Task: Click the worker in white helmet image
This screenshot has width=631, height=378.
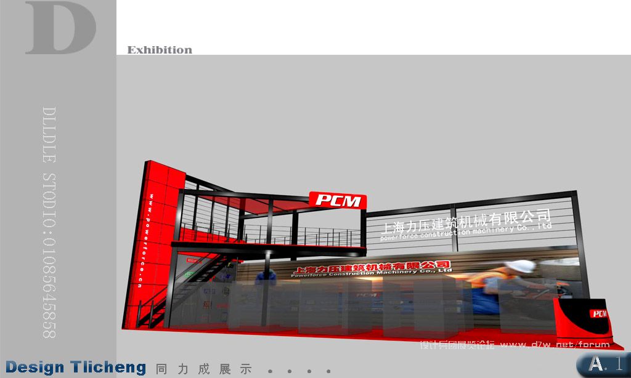Action: pos(509,286)
